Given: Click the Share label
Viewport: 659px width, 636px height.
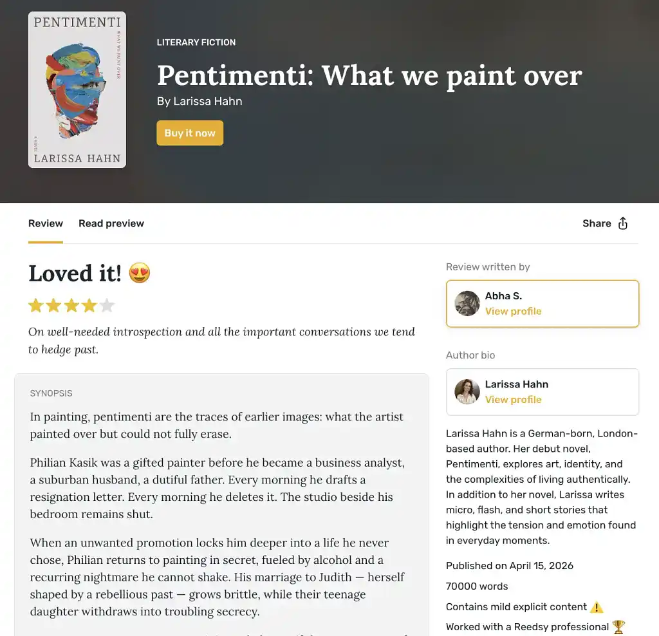Looking at the screenshot, I should click(x=597, y=223).
